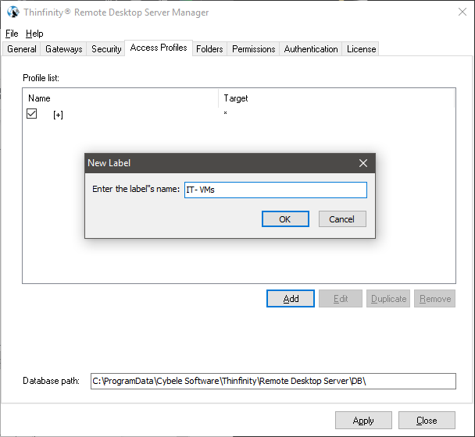
Task: Switch to the Folders tab
Action: 209,49
